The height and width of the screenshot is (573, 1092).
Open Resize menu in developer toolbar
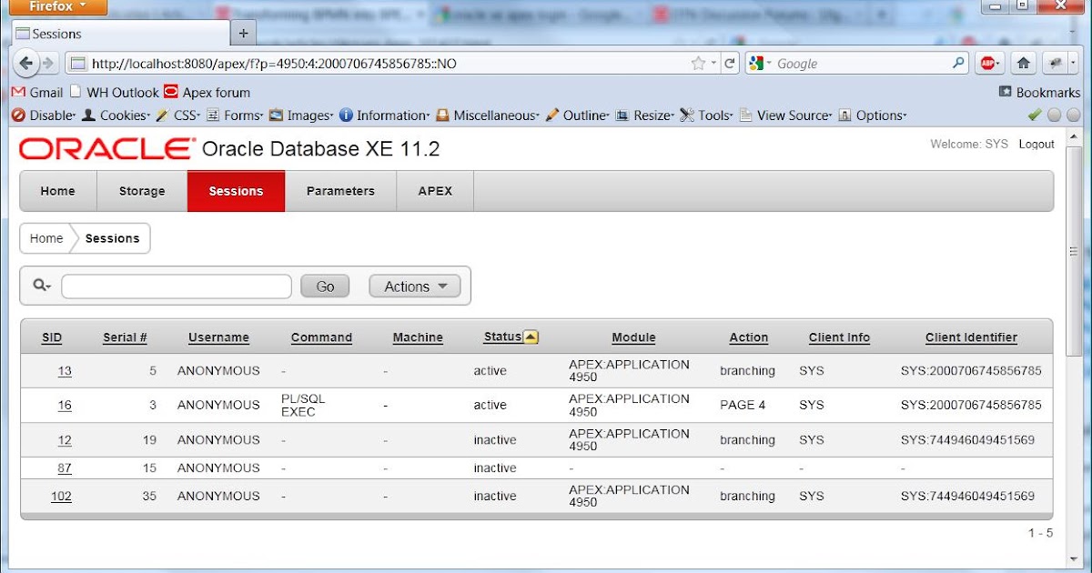pos(645,116)
